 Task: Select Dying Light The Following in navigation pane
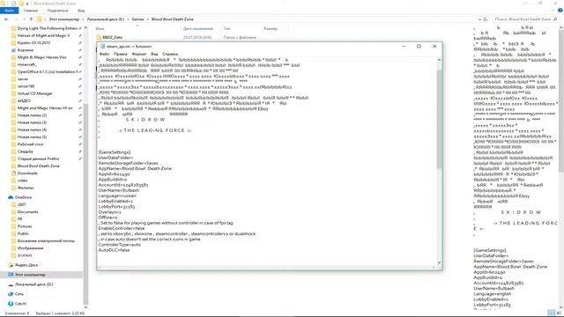click(48, 28)
